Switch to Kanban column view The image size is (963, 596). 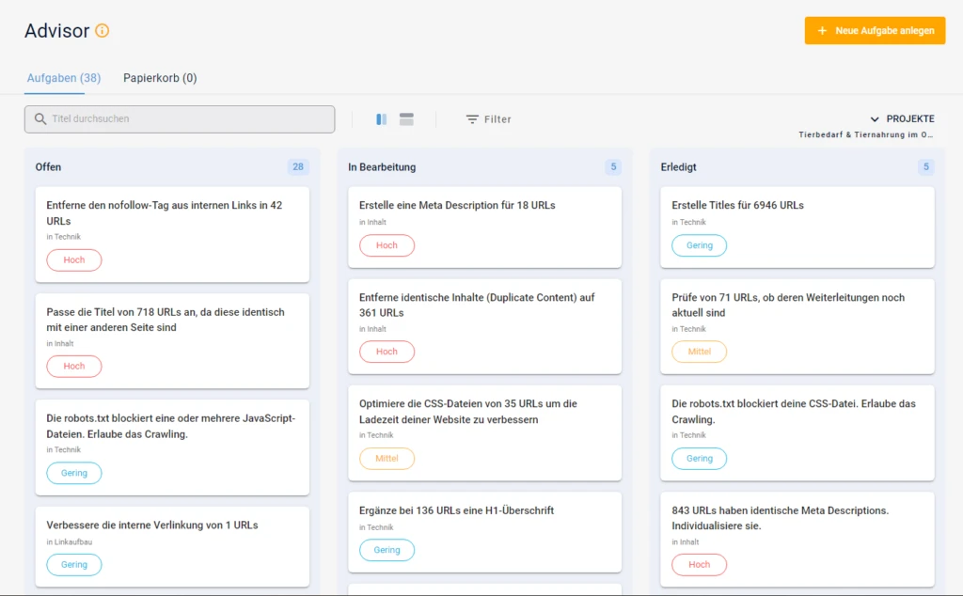(x=381, y=119)
